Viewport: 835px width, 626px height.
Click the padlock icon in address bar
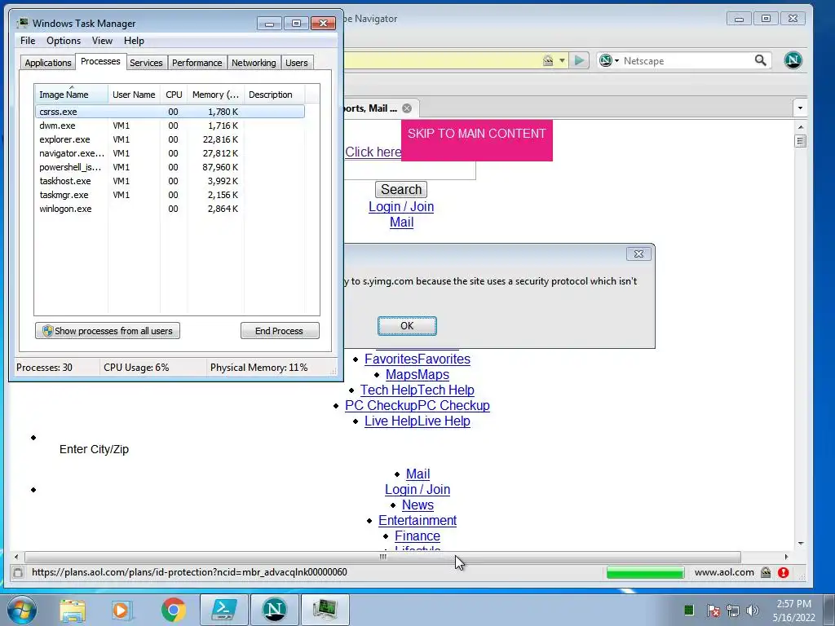(x=548, y=60)
